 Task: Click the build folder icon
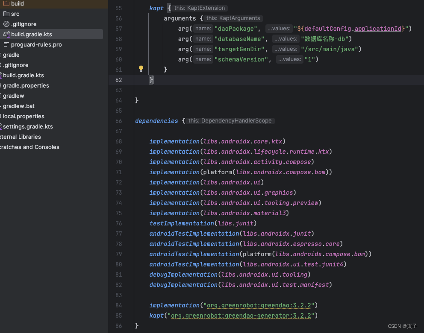coord(6,4)
